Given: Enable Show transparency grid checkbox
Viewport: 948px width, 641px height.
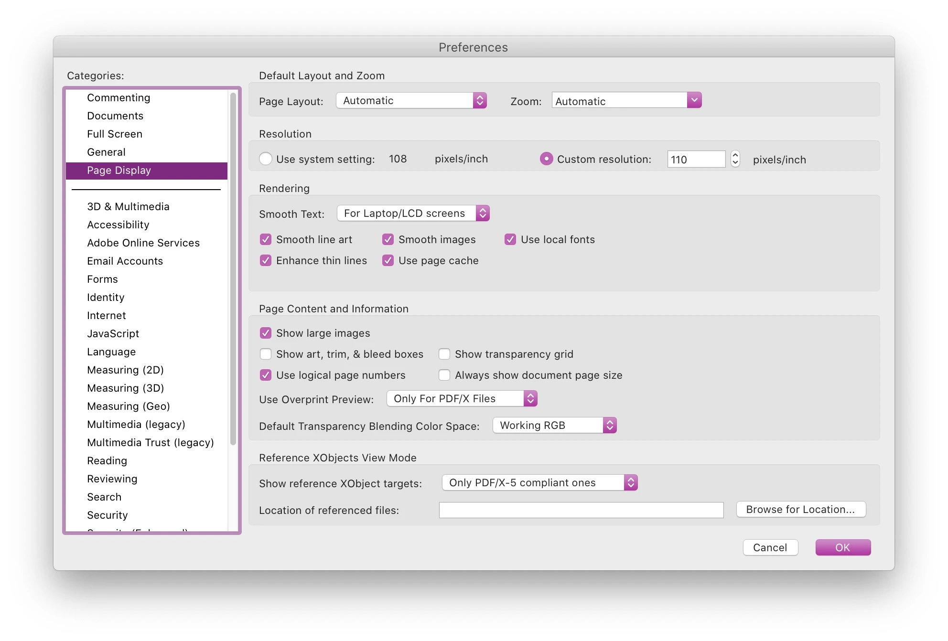Looking at the screenshot, I should pyautogui.click(x=444, y=354).
